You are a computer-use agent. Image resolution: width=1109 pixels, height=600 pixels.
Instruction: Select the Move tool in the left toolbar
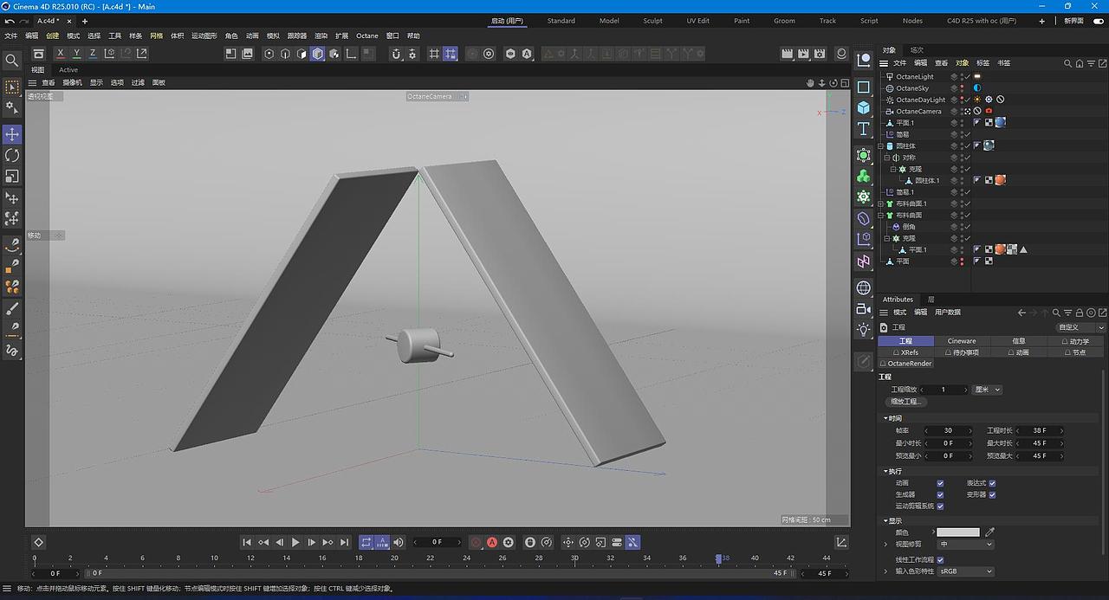pyautogui.click(x=11, y=134)
